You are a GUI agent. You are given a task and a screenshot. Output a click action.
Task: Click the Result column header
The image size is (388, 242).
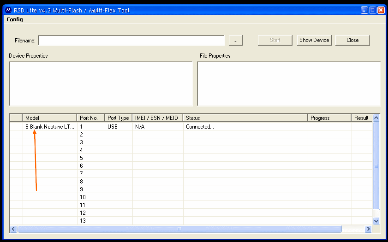click(x=362, y=118)
